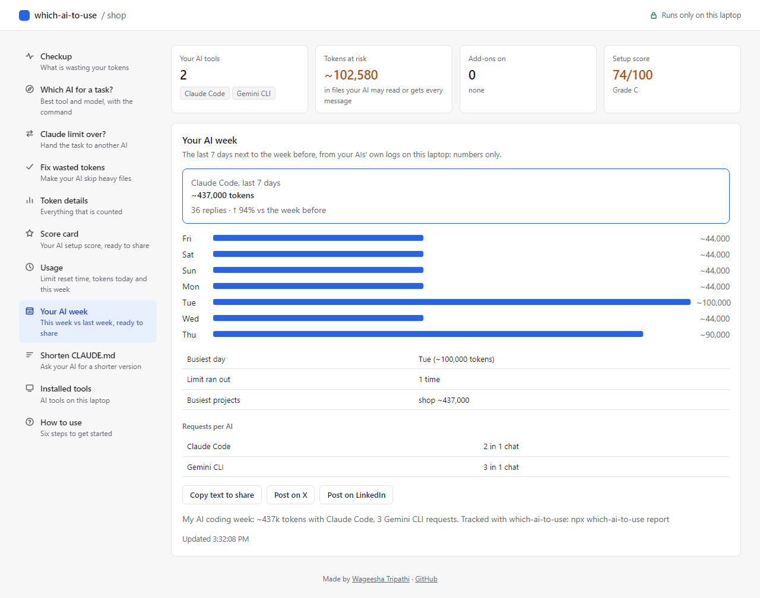Click the shop ~437,000 busiest projects value
The width and height of the screenshot is (760, 598).
(444, 400)
